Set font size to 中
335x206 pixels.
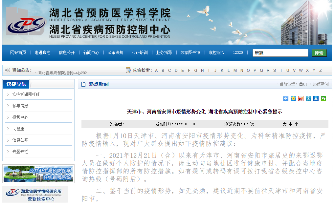290,124
